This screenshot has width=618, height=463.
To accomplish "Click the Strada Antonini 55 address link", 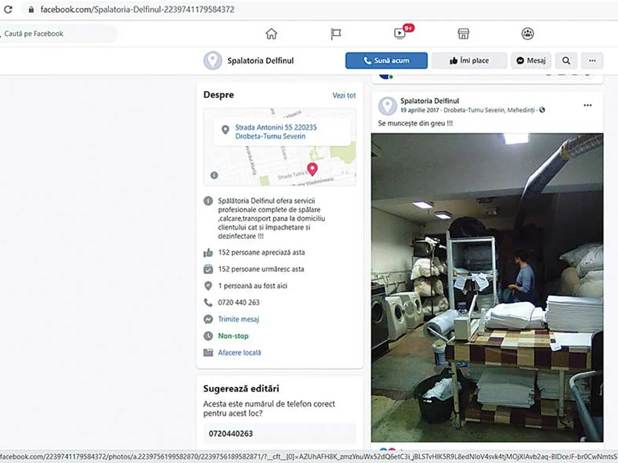I will (x=276, y=132).
